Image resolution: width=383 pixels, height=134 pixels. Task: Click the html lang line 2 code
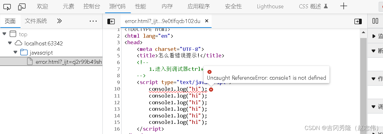point(149,36)
